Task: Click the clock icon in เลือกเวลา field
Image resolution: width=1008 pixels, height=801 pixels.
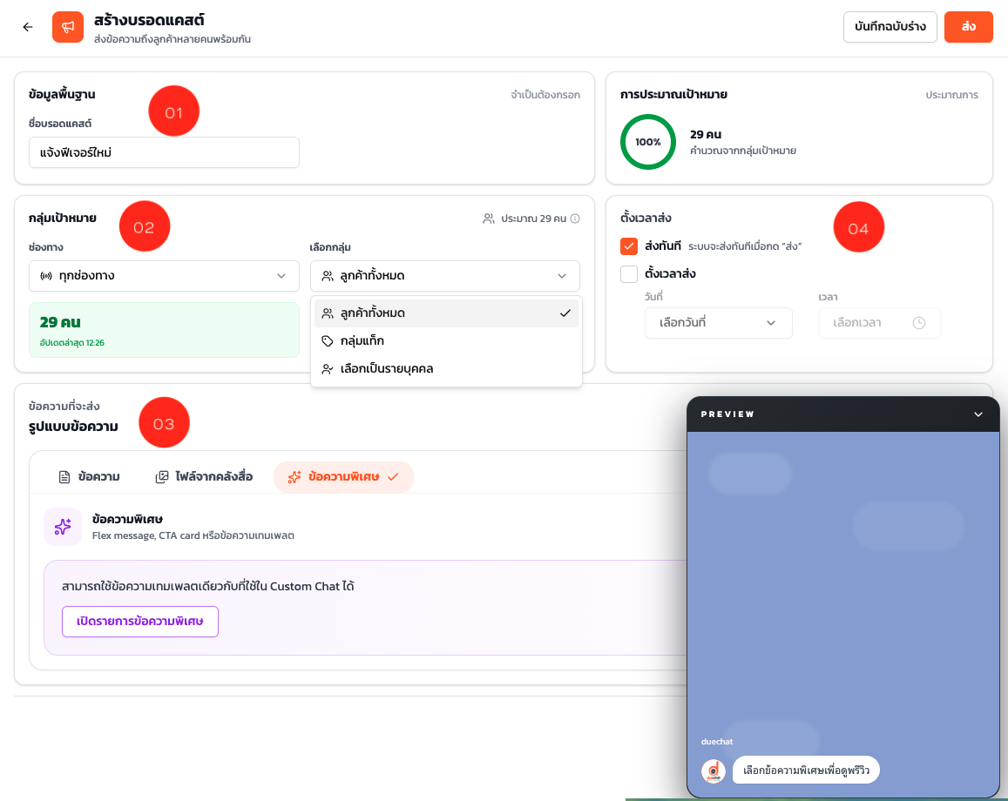Action: tap(919, 322)
